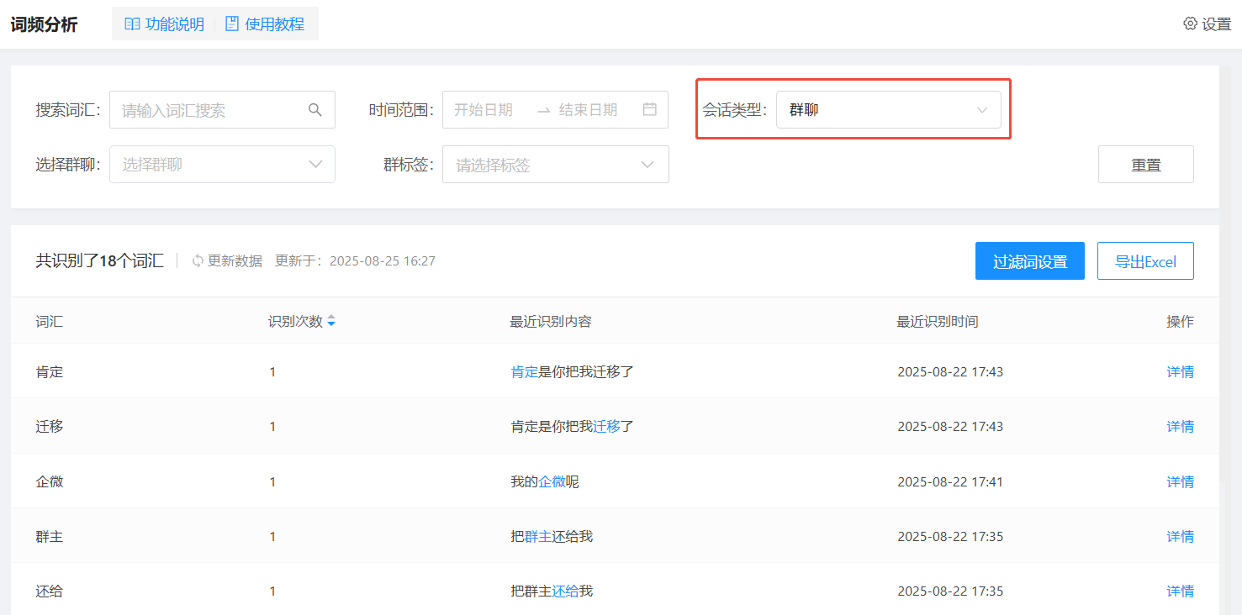This screenshot has width=1242, height=615.
Task: Click the calendar icon in date range
Action: (649, 109)
